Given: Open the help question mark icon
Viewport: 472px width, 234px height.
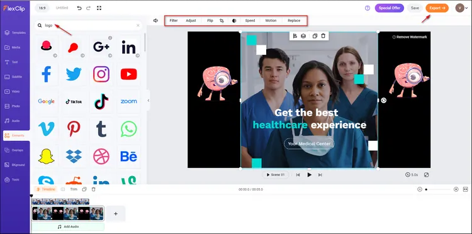Looking at the screenshot, I should [x=368, y=8].
